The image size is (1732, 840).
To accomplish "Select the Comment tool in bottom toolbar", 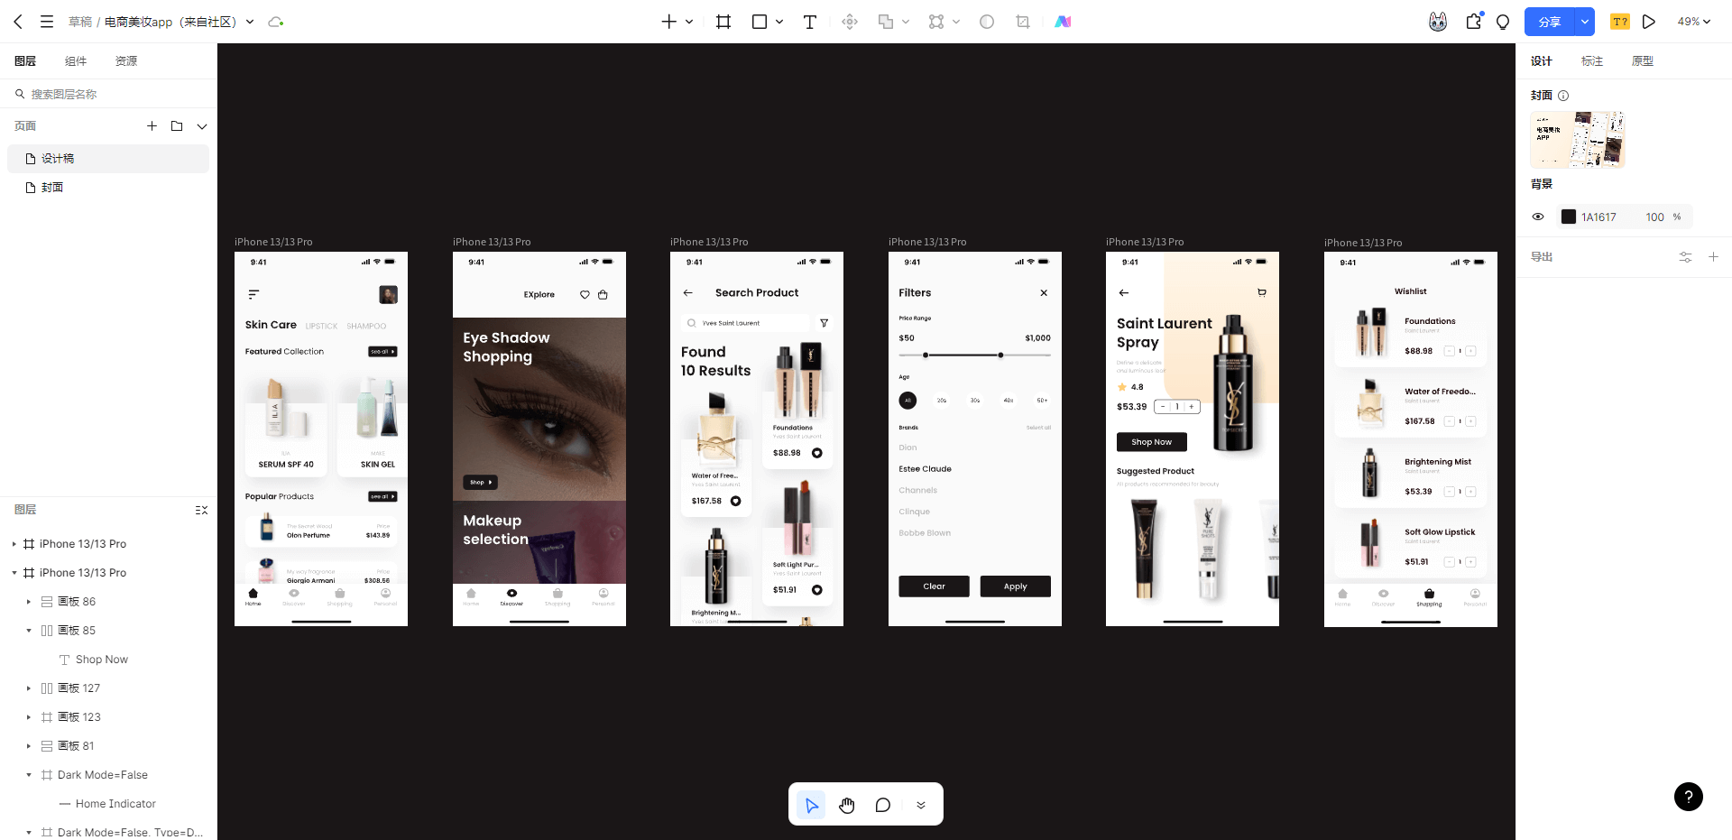I will [883, 805].
